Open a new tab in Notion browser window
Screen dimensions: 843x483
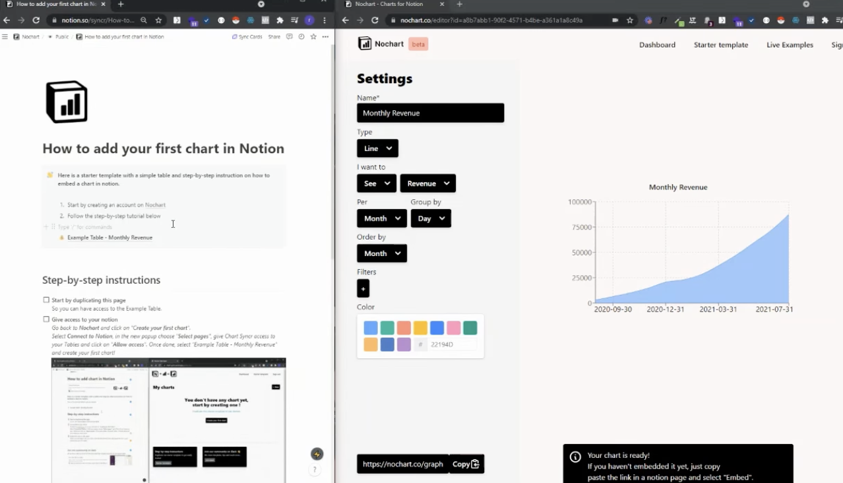coord(121,4)
